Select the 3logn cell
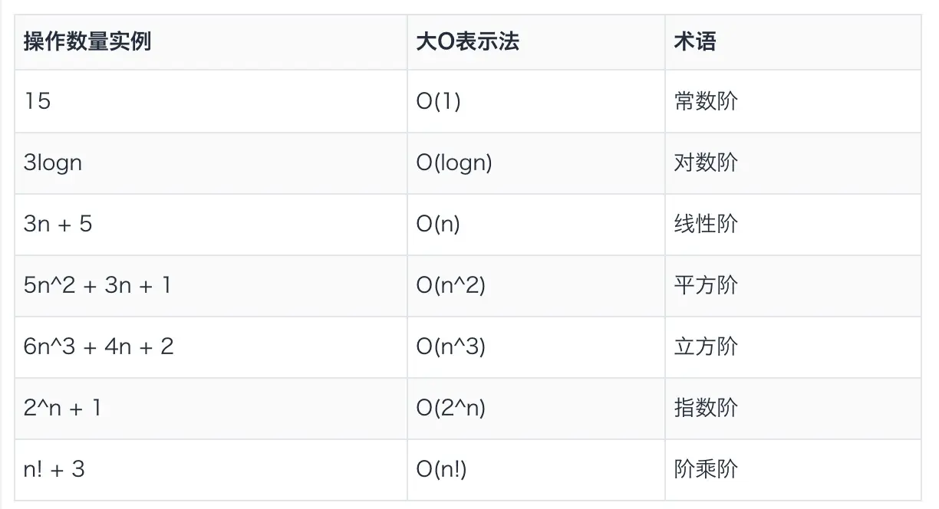The height and width of the screenshot is (509, 939). (x=211, y=163)
